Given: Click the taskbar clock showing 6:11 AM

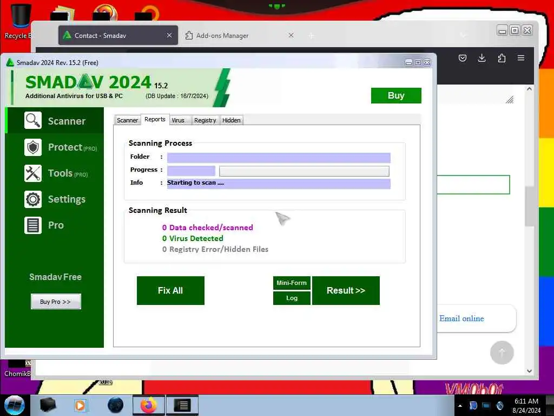Looking at the screenshot, I should (526, 406).
